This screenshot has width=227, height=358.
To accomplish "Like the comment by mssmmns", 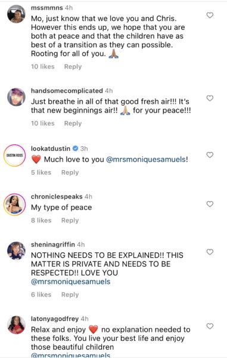I will pyautogui.click(x=210, y=16).
